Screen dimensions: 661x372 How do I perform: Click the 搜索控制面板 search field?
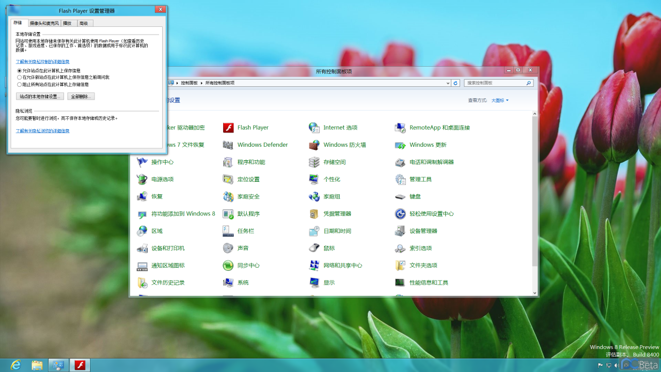498,83
